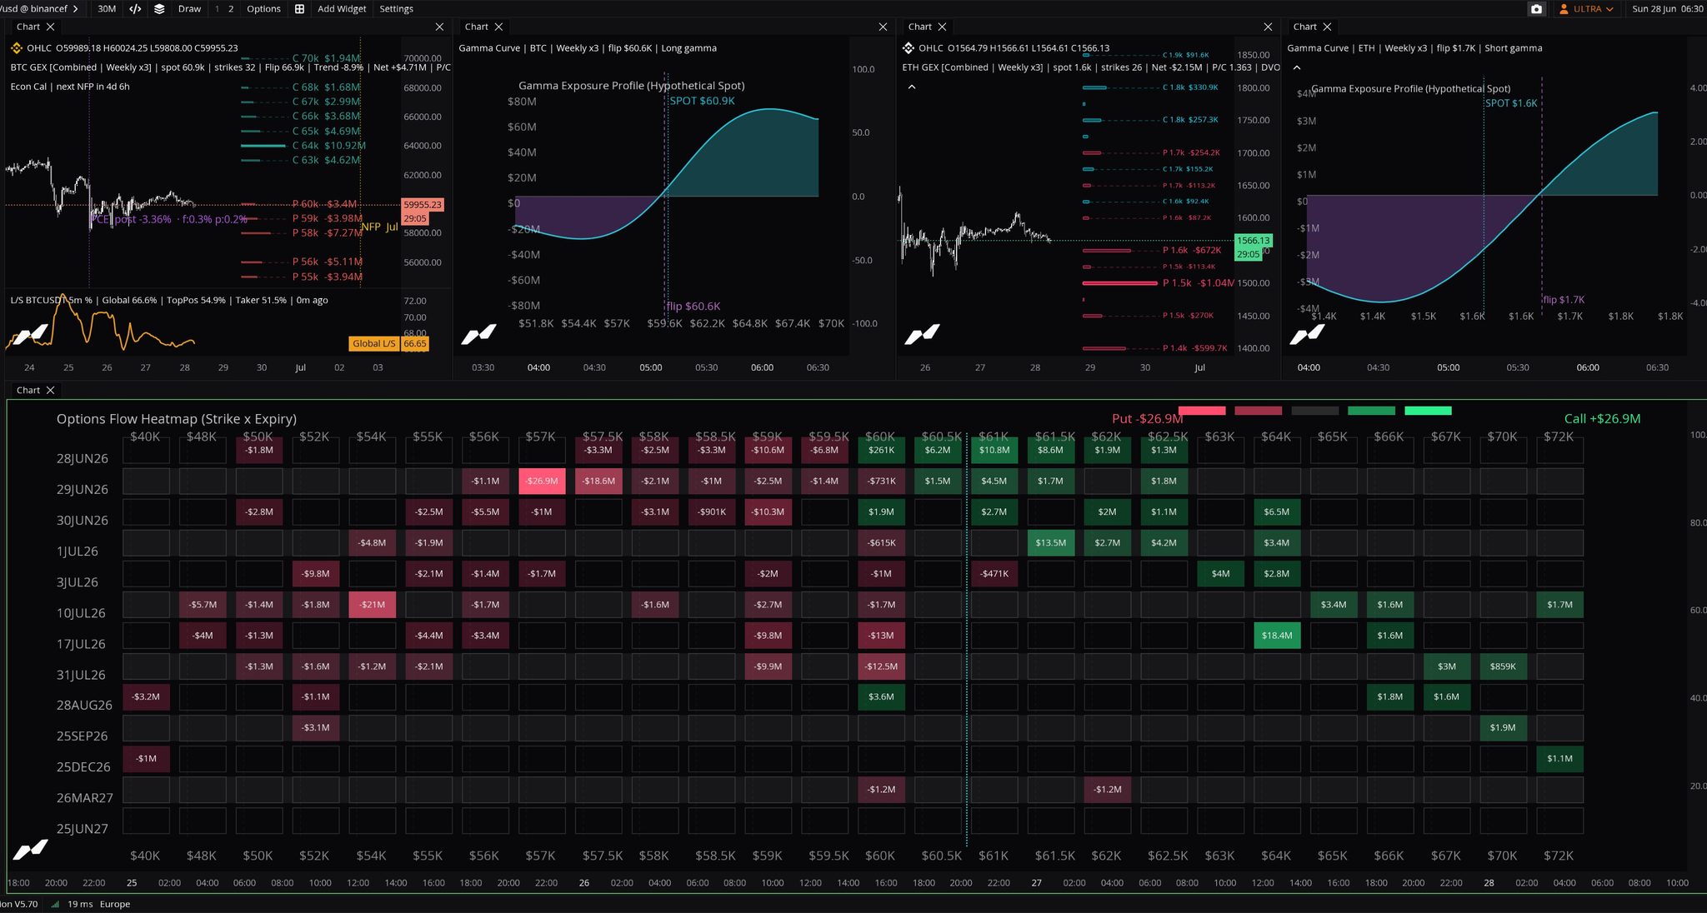Viewport: 1707px width, 913px height.
Task: Close the ETH OHLC panel with its right-side X
Action: [1268, 27]
